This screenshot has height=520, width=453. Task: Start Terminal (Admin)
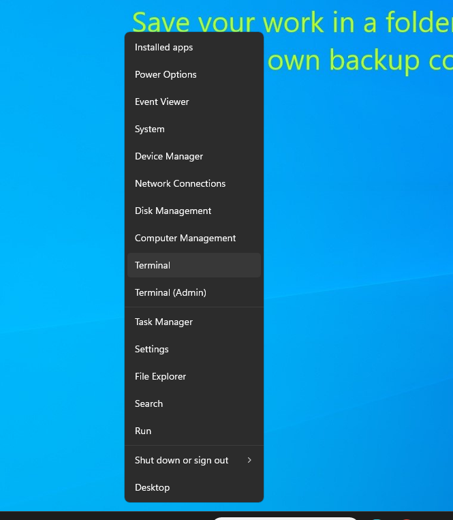[x=170, y=292]
